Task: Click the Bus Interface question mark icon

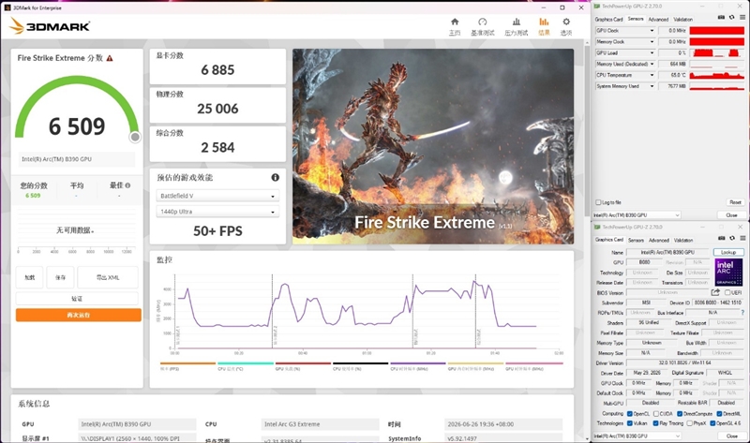Action: [x=742, y=313]
